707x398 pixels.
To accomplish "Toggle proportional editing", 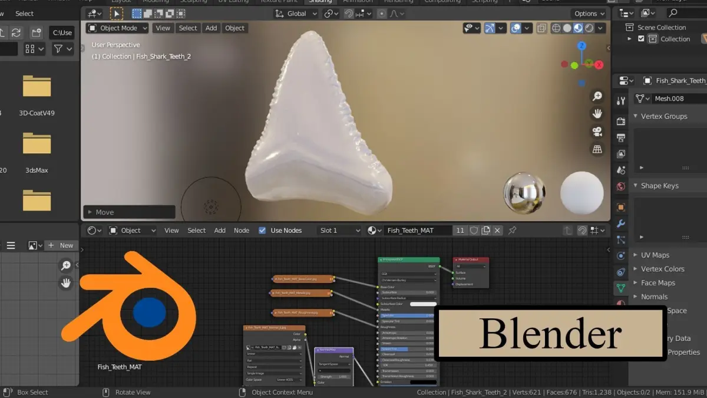I will tap(382, 14).
